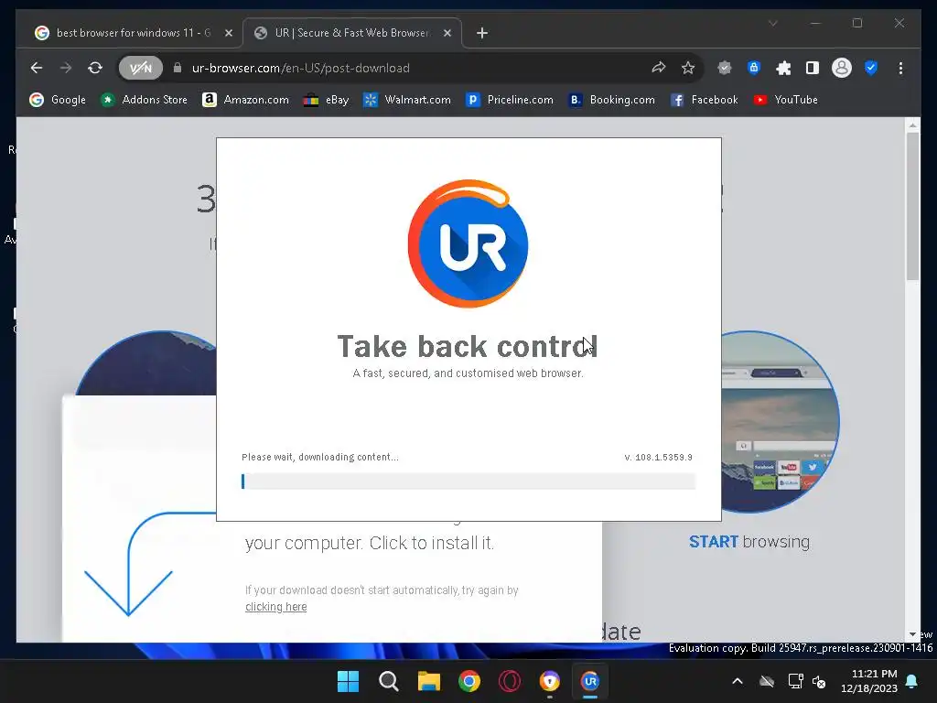937x703 pixels.
Task: Click the page vertical scrollbar thumb
Action: [x=912, y=206]
